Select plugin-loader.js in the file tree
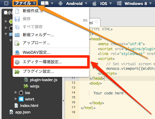Image resolution: width=155 pixels, height=119 pixels. [43, 80]
